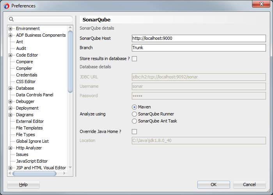Expand ADF Business Components node
This screenshot has width=273, height=195.
(x=11, y=35)
